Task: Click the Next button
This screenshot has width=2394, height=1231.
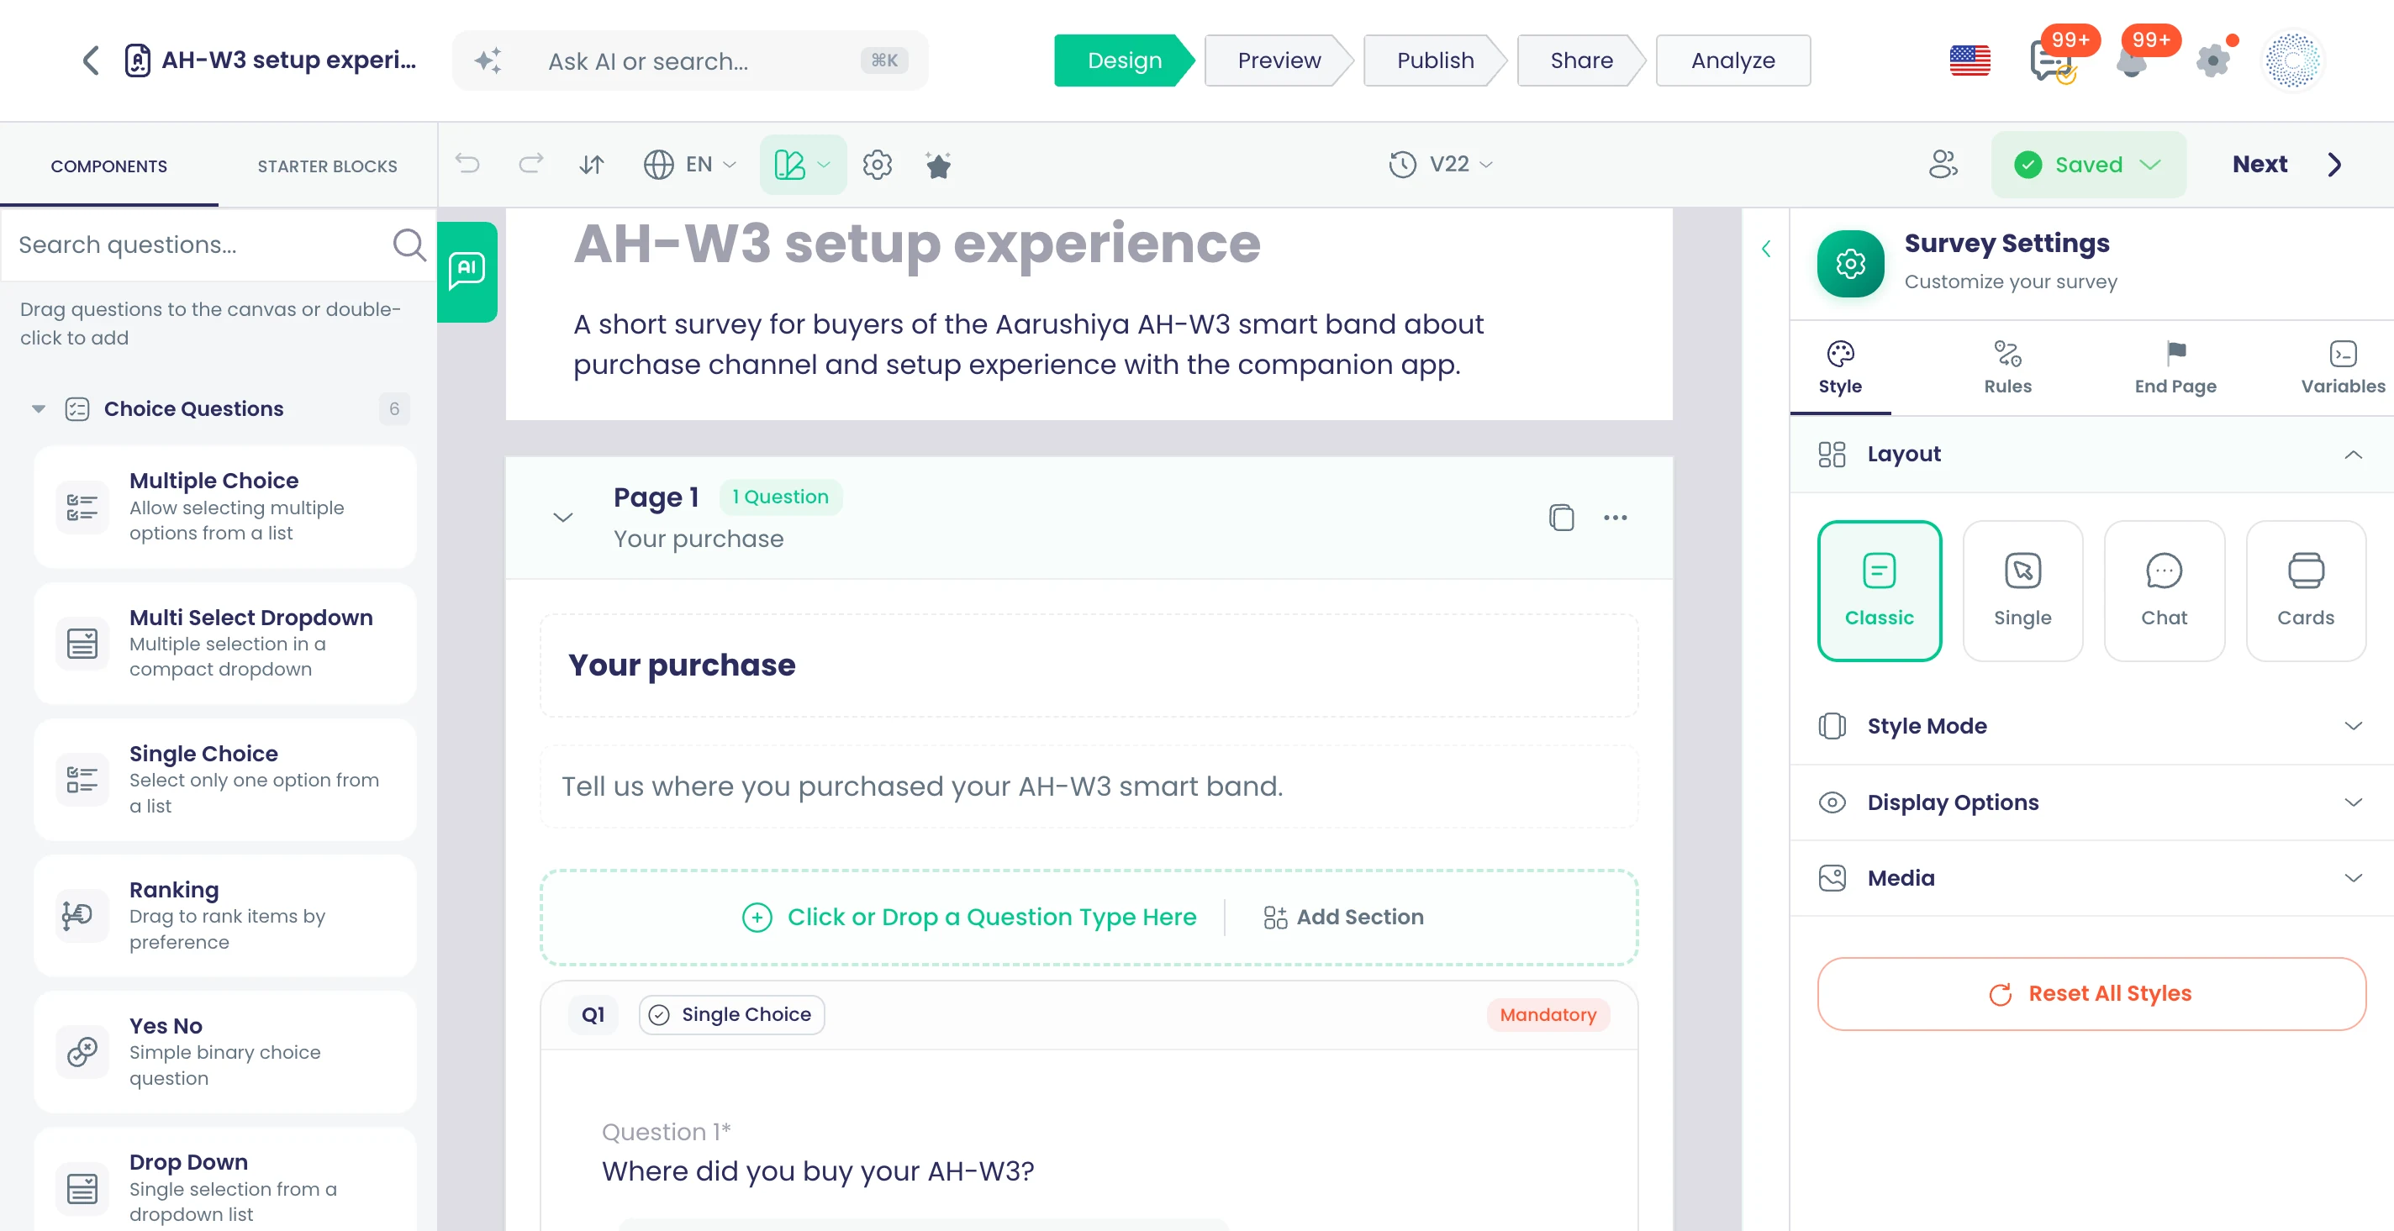Action: click(x=2287, y=165)
